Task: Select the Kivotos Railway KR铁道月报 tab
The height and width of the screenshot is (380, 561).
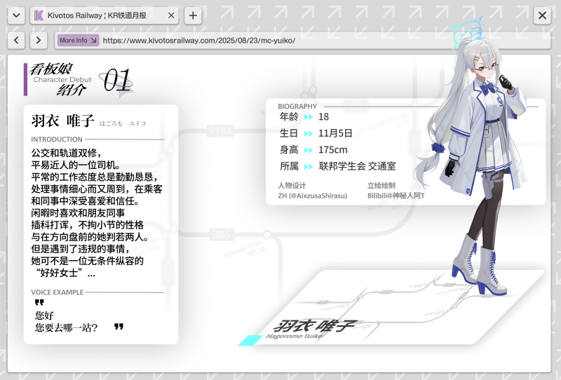Action: 104,15
